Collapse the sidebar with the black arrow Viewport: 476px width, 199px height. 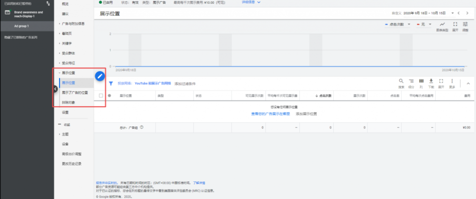point(55,89)
